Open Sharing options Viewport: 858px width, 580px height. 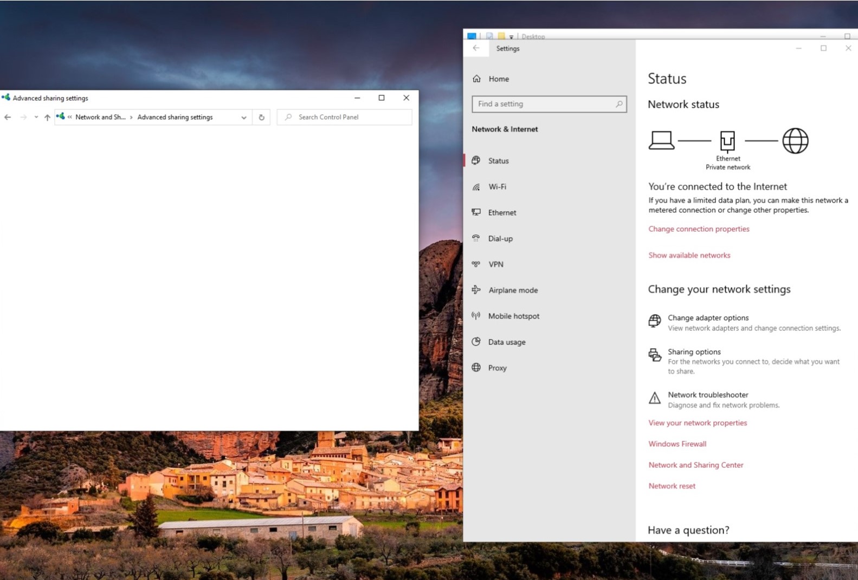(694, 352)
